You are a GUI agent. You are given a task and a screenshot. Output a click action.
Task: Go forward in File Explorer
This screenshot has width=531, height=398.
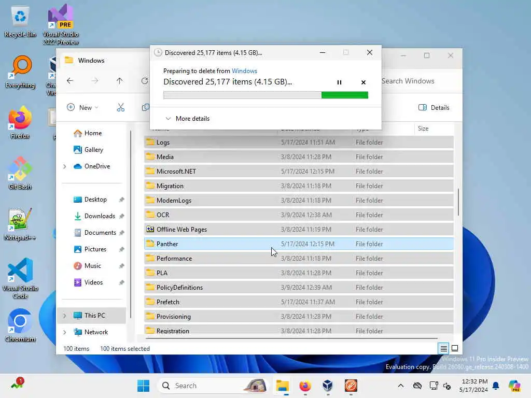[95, 80]
